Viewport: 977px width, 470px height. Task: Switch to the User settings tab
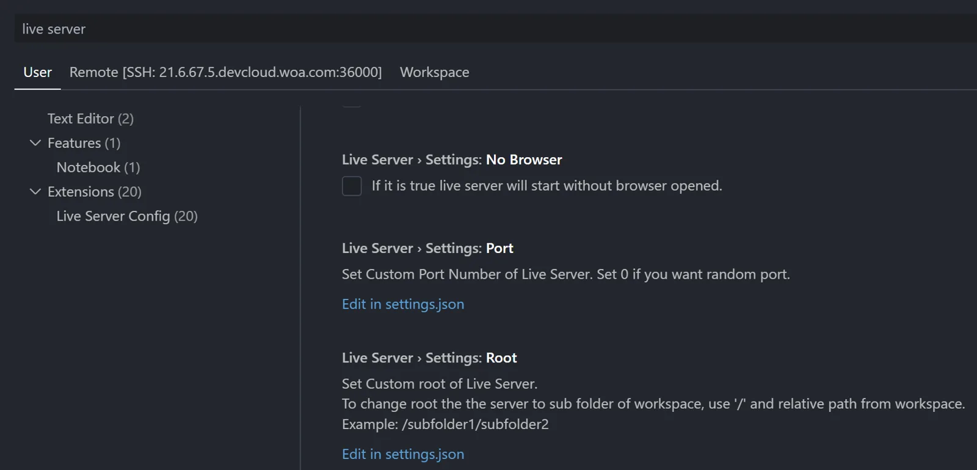(37, 72)
